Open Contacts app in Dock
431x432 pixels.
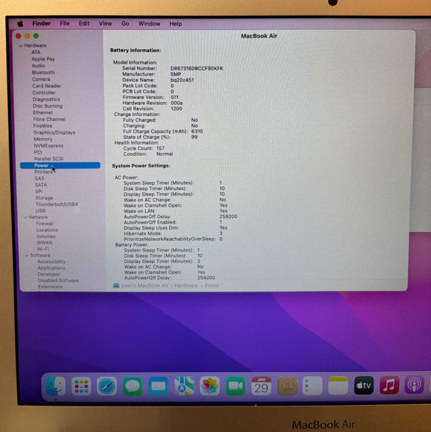pos(287,386)
